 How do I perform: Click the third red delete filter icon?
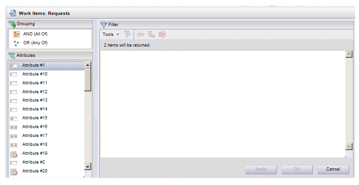[162, 34]
